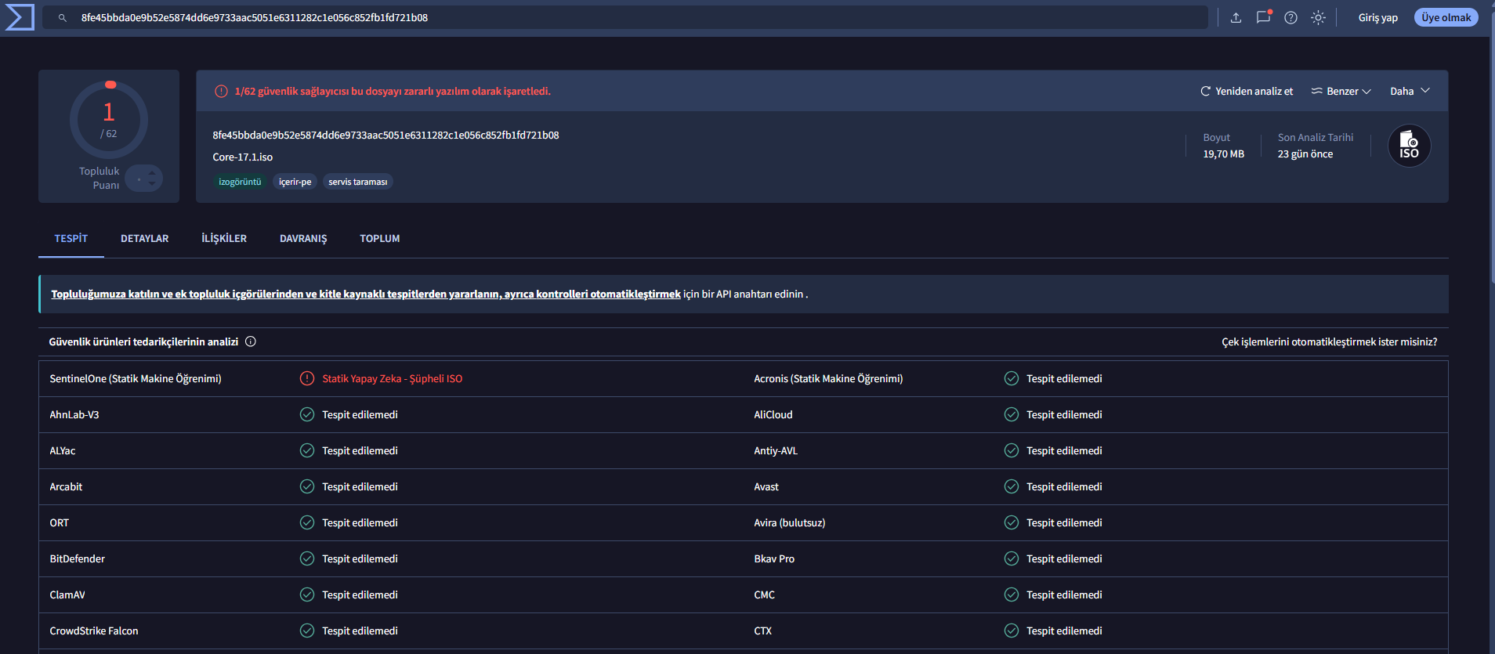
Task: Click the check icon in Acronis row
Action: coord(1012,378)
